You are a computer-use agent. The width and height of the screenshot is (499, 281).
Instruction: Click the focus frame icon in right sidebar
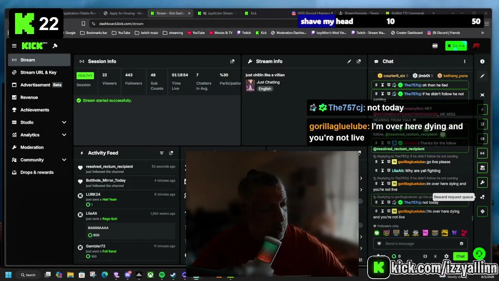pyautogui.click(x=482, y=95)
